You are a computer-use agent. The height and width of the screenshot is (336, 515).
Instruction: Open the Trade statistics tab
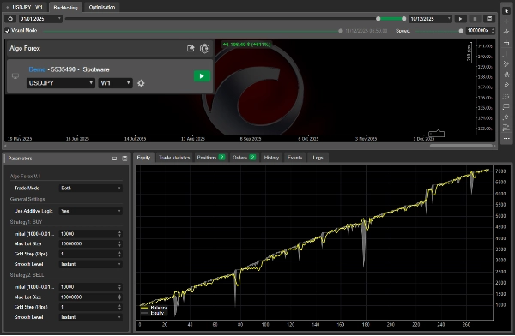coord(174,158)
